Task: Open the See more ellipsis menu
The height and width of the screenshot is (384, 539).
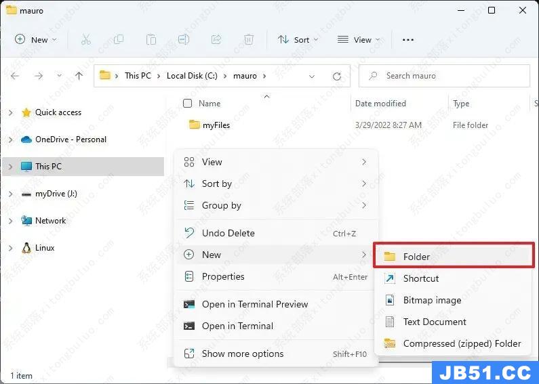Action: point(407,40)
